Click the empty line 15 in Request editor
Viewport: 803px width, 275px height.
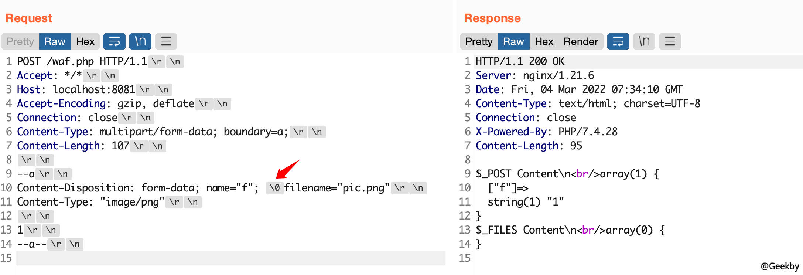coord(230,258)
